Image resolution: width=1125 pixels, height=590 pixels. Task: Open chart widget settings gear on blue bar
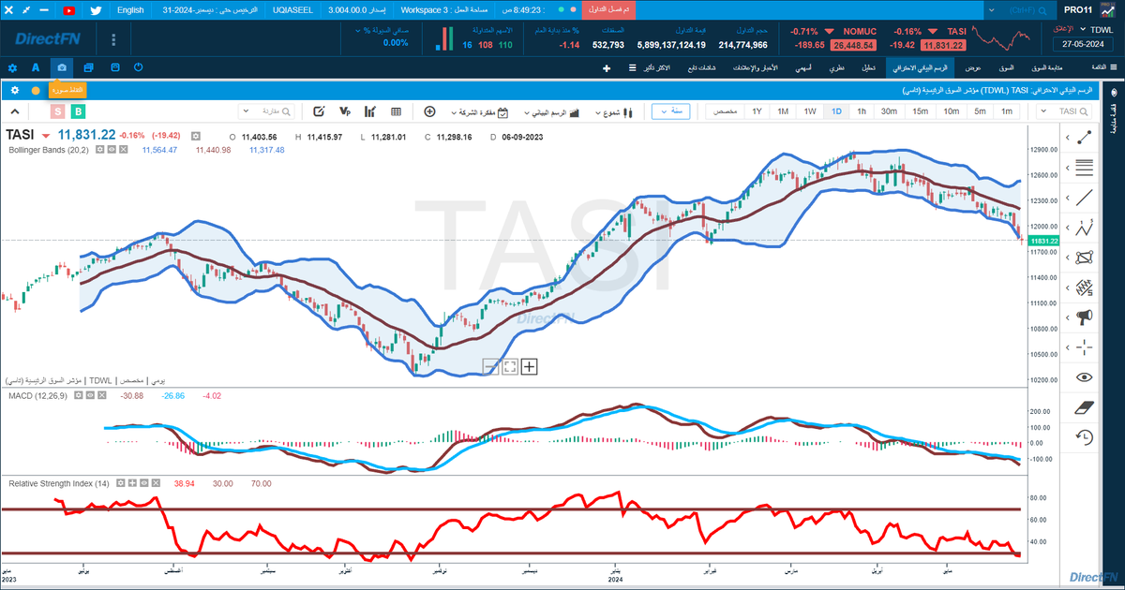[x=14, y=91]
